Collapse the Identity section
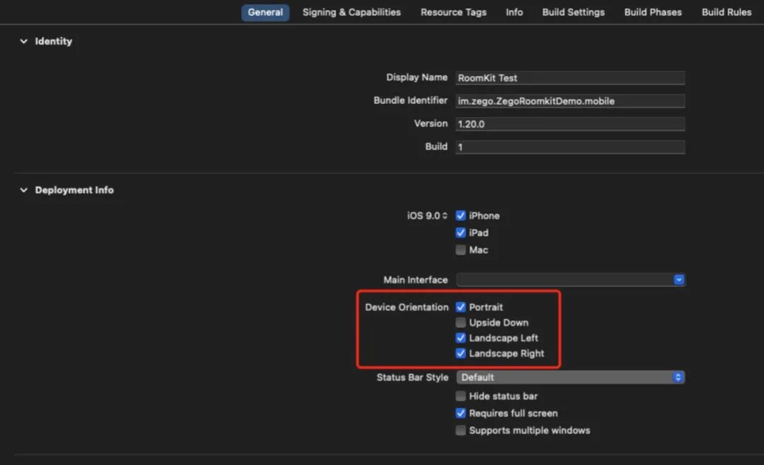 24,42
